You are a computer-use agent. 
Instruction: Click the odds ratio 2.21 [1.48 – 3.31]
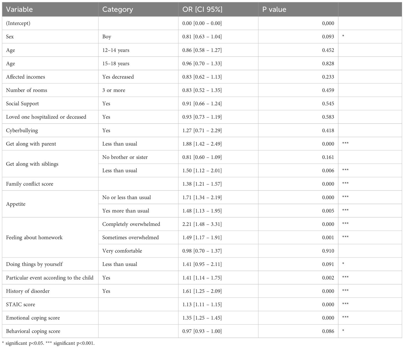coord(202,224)
